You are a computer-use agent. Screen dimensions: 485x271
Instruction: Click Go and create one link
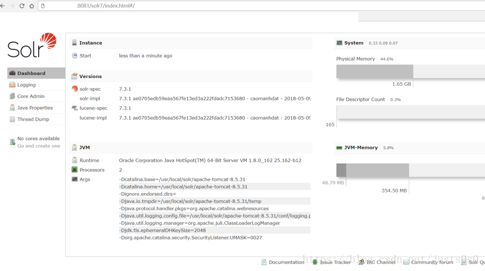(39, 146)
